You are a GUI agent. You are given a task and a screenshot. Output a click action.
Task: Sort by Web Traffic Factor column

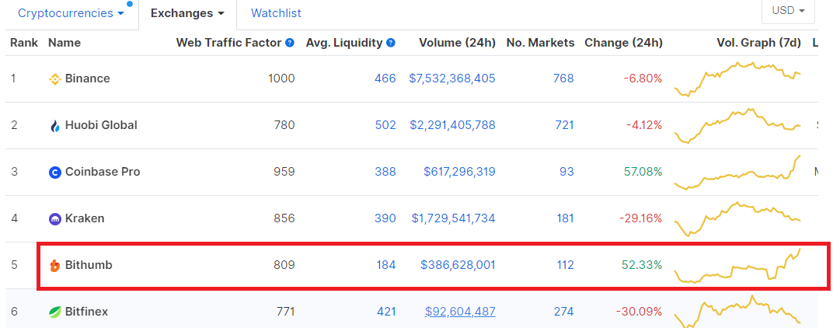click(228, 42)
